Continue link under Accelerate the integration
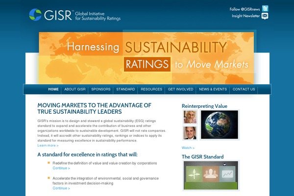The width and height of the screenshot is (294, 196). [61, 188]
